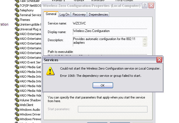Click the Volume Shadow service icon
Image resolution: width=179 pixels, height=123 pixels.
pyautogui.click(x=17, y=100)
